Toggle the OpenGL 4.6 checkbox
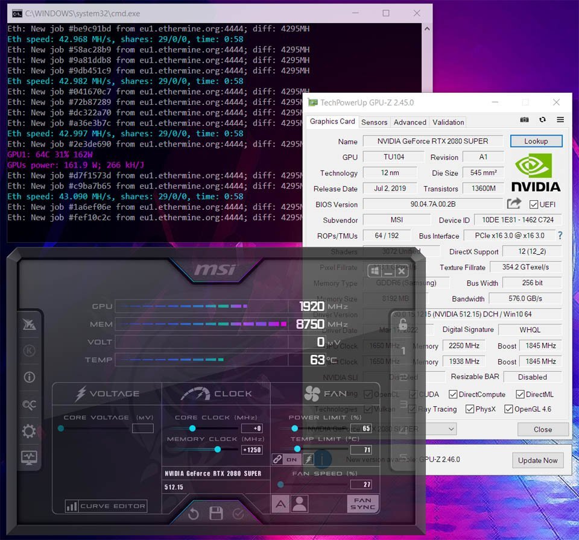 pos(508,409)
